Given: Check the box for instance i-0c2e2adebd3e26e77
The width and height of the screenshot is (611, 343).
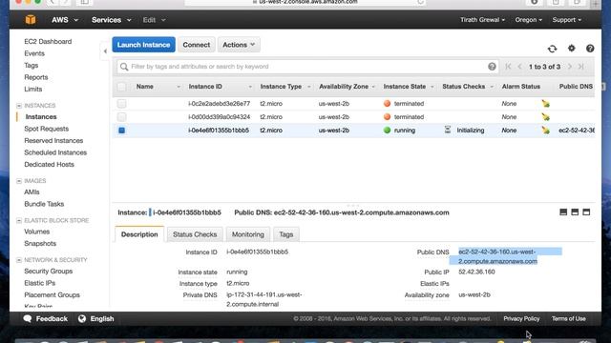Looking at the screenshot, I should coord(121,104).
